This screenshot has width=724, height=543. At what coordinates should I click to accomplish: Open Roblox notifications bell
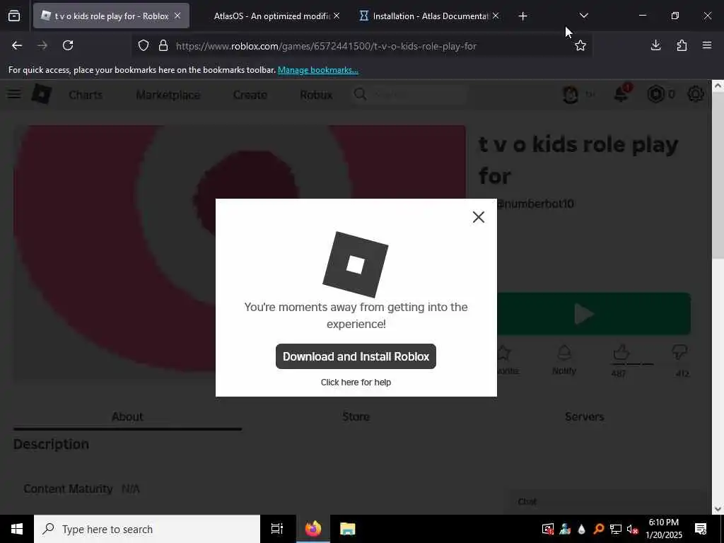click(621, 94)
